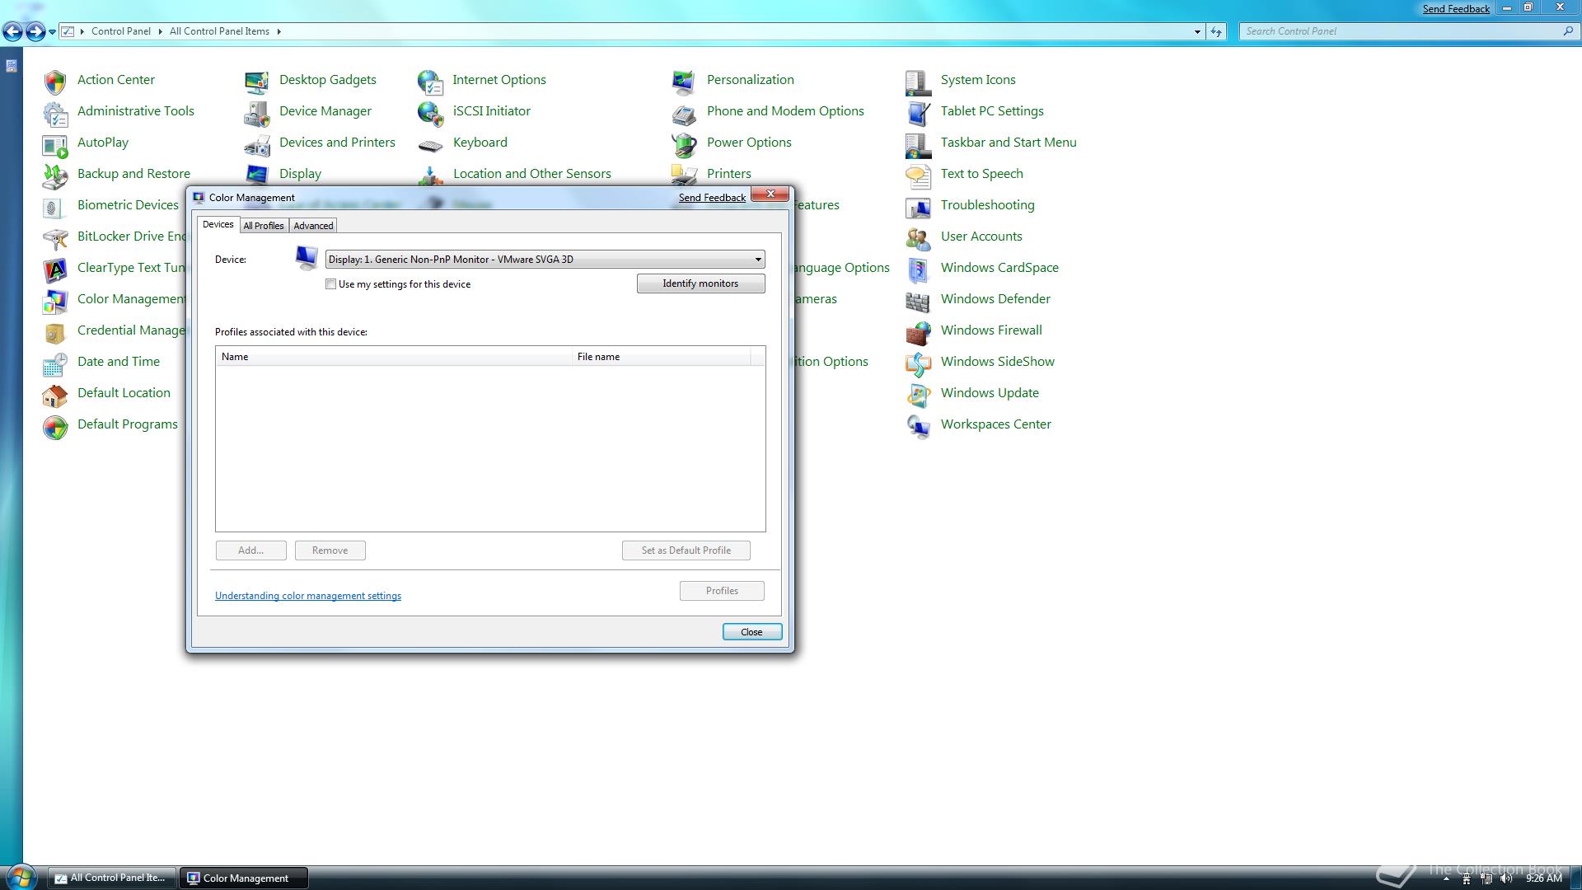Switch to the Devices tab
1582x890 pixels.
[x=218, y=225]
